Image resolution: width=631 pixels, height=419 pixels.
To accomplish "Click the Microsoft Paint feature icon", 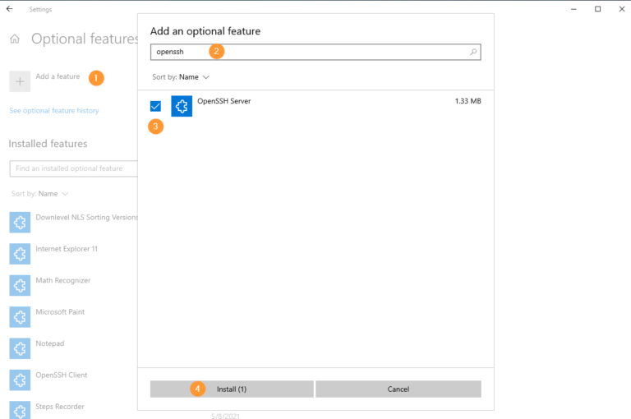I will [20, 317].
